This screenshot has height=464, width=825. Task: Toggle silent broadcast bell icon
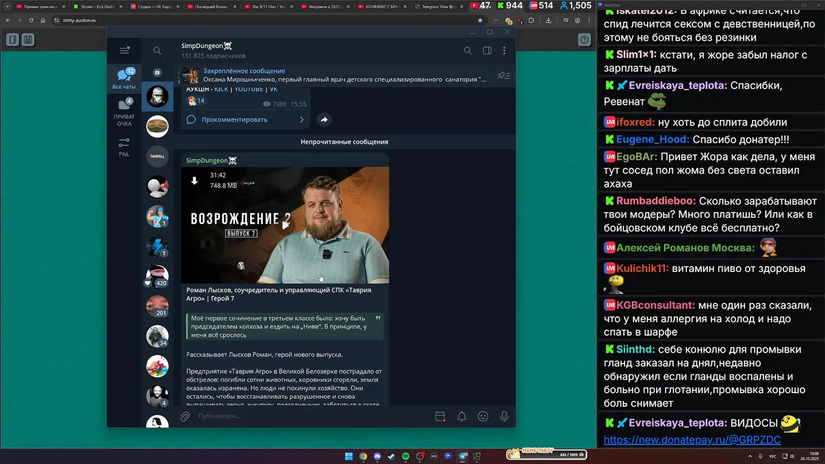(461, 416)
